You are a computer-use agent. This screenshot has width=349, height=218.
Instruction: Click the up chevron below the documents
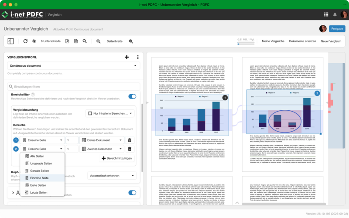click(x=237, y=203)
